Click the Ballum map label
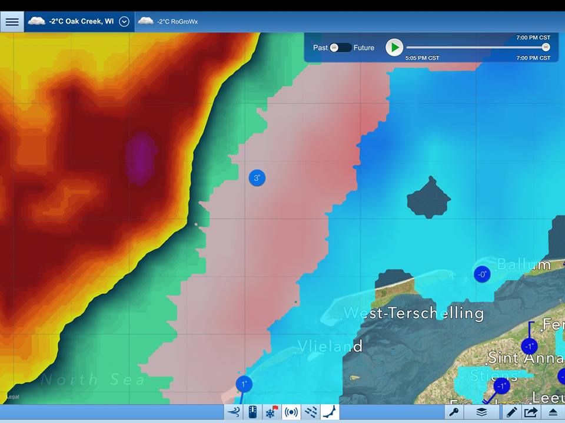 524,264
